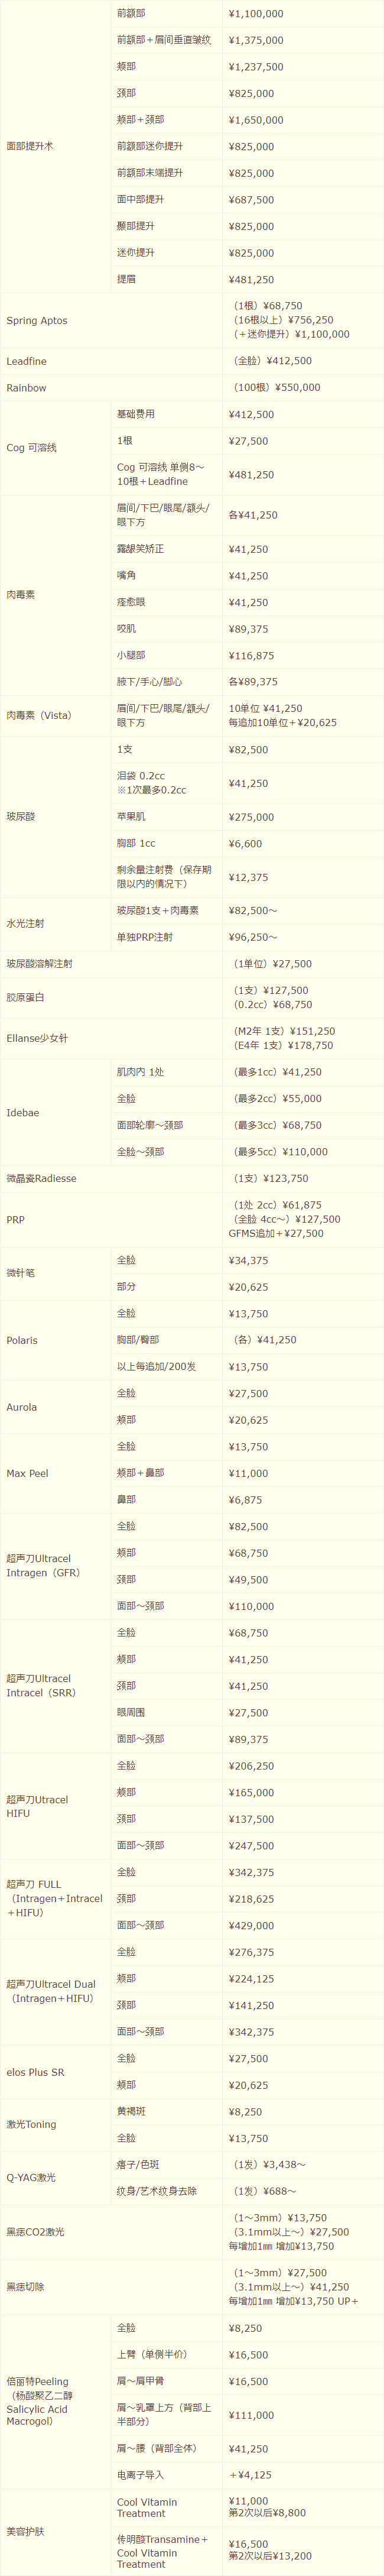Select the elos Plus SR label

point(35,2072)
